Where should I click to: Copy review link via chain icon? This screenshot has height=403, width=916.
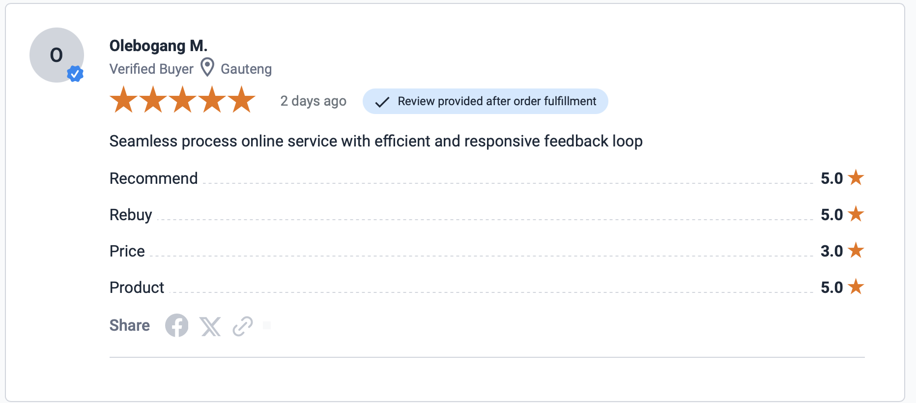[x=243, y=326]
